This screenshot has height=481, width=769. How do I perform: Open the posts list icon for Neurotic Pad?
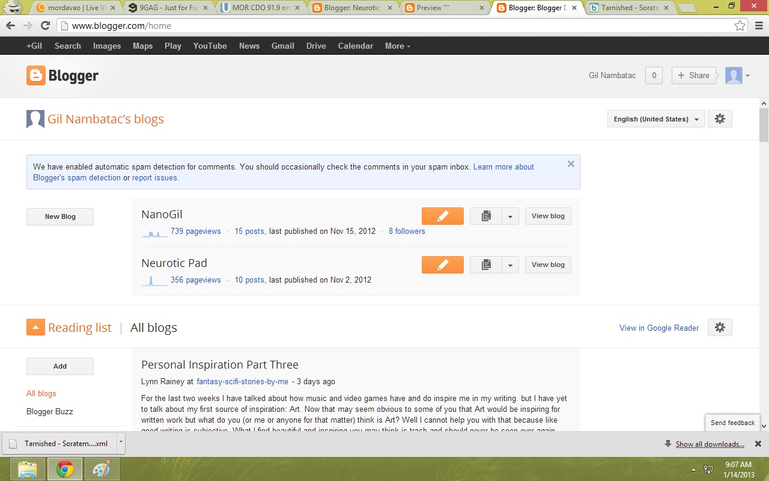click(x=486, y=265)
